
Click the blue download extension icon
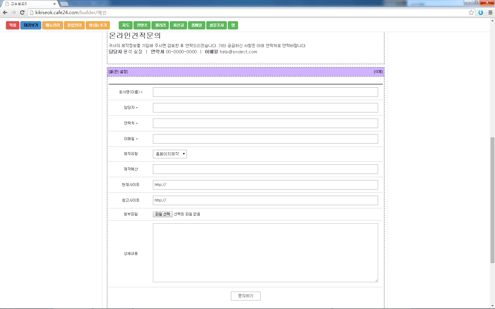pos(481,12)
